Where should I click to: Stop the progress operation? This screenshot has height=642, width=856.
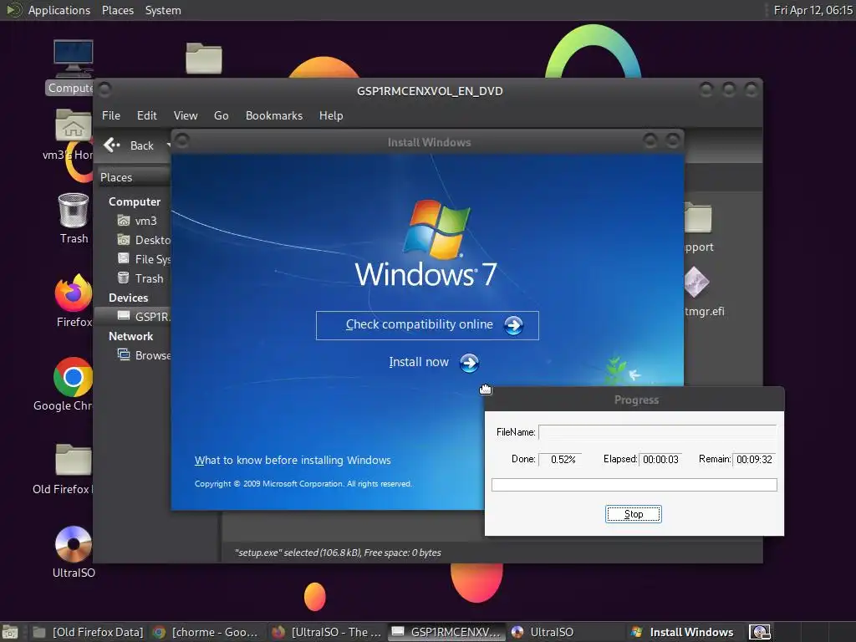coord(634,514)
